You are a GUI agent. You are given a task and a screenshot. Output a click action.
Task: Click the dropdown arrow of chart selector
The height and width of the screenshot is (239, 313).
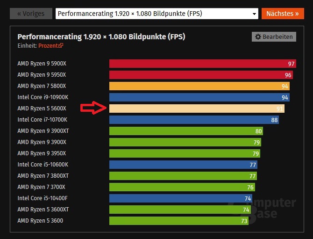click(254, 14)
